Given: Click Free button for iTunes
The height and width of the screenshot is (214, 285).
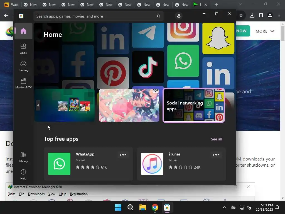Looking at the screenshot, I should click(x=216, y=155).
